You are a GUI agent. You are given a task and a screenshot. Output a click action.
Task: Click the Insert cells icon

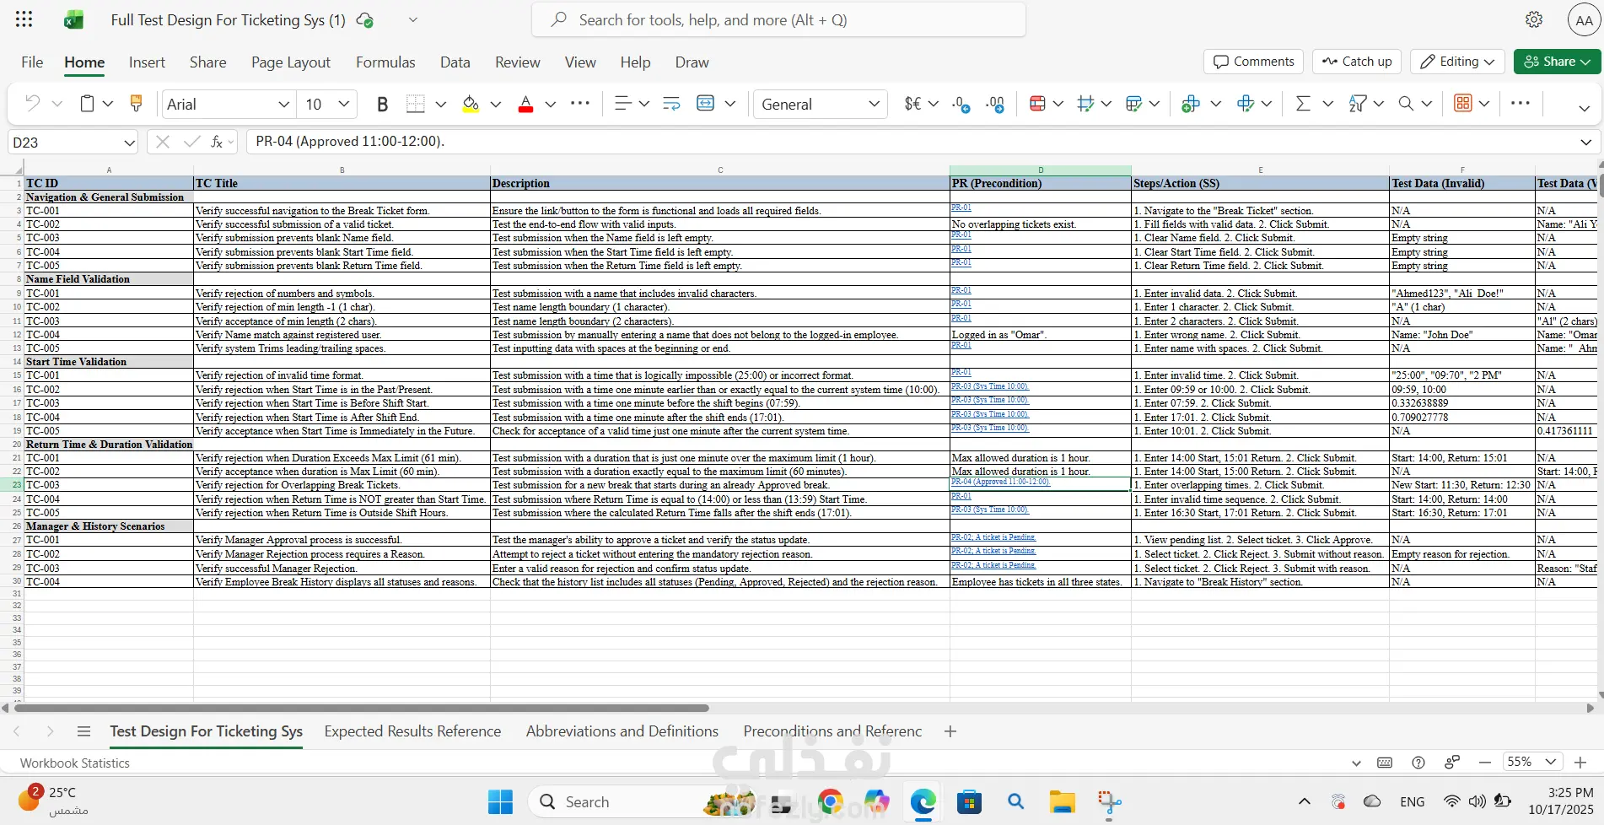tap(1191, 104)
